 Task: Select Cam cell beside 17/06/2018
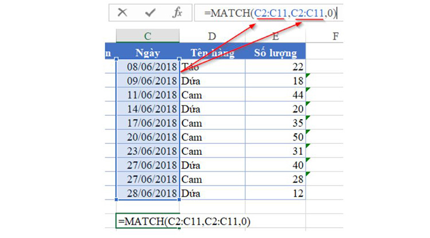click(212, 123)
